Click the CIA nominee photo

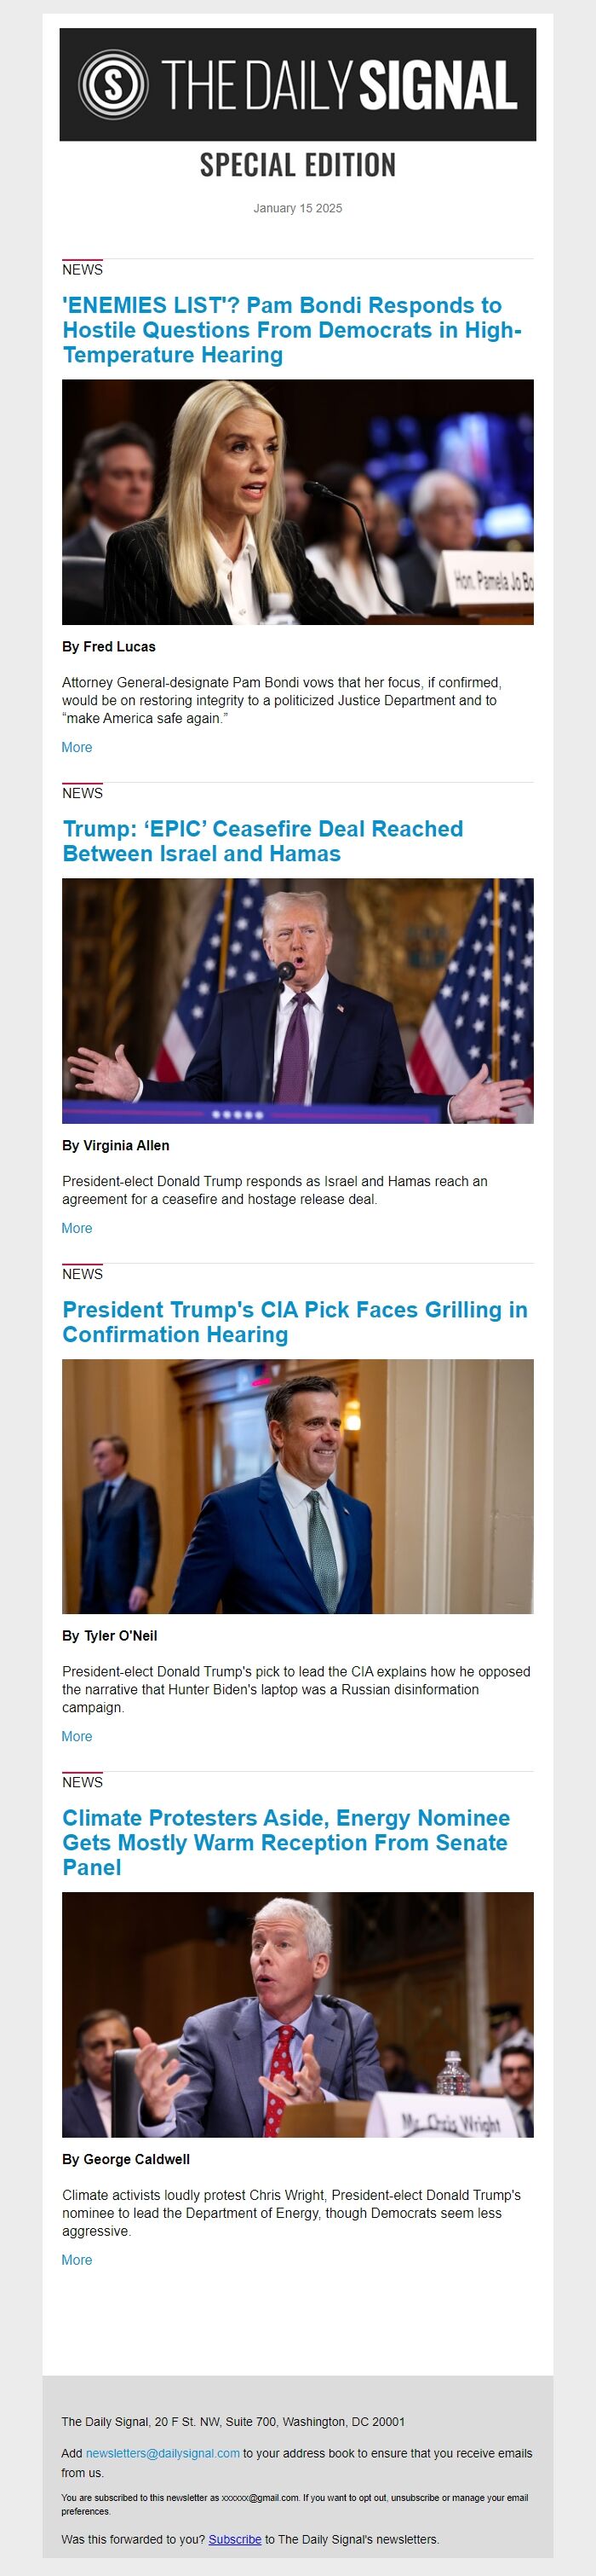(297, 1486)
